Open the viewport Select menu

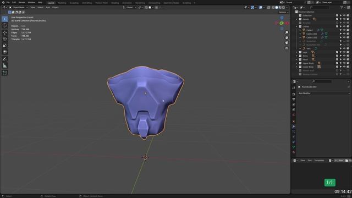[40, 7]
